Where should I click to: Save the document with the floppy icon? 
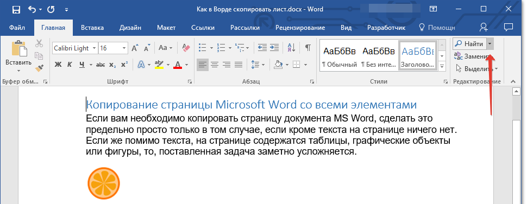pyautogui.click(x=16, y=9)
